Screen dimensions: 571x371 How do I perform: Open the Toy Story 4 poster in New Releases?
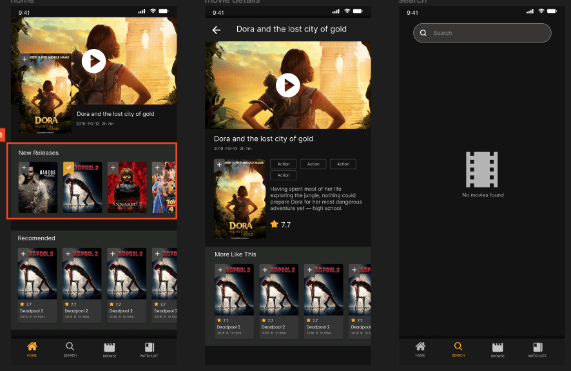pos(164,188)
